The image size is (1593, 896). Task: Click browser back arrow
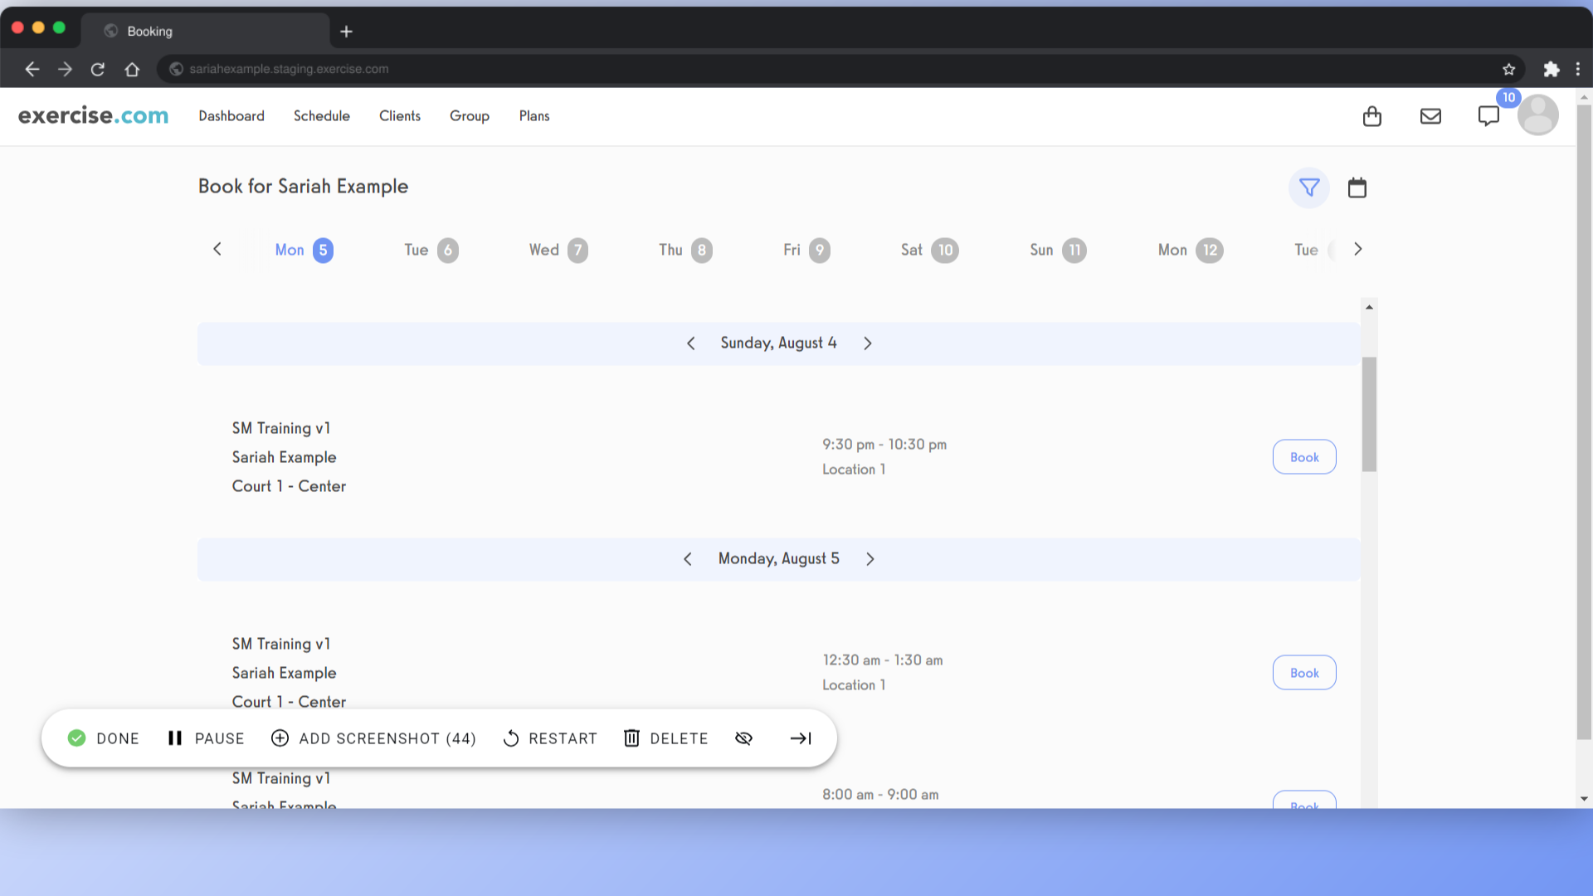point(32,69)
